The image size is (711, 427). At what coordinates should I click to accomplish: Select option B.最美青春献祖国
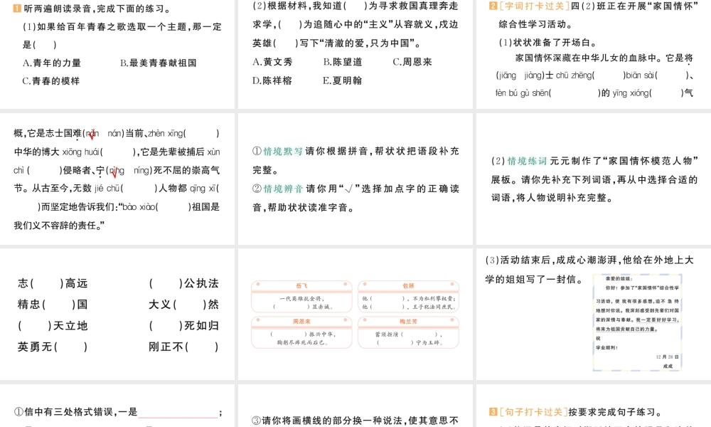tap(159, 63)
